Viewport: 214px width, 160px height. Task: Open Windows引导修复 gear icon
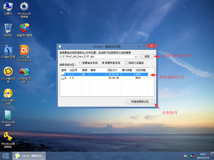(x=24, y=7)
